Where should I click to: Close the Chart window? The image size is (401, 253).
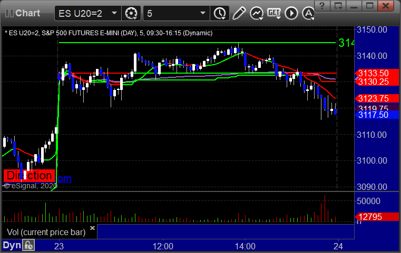[386, 5]
